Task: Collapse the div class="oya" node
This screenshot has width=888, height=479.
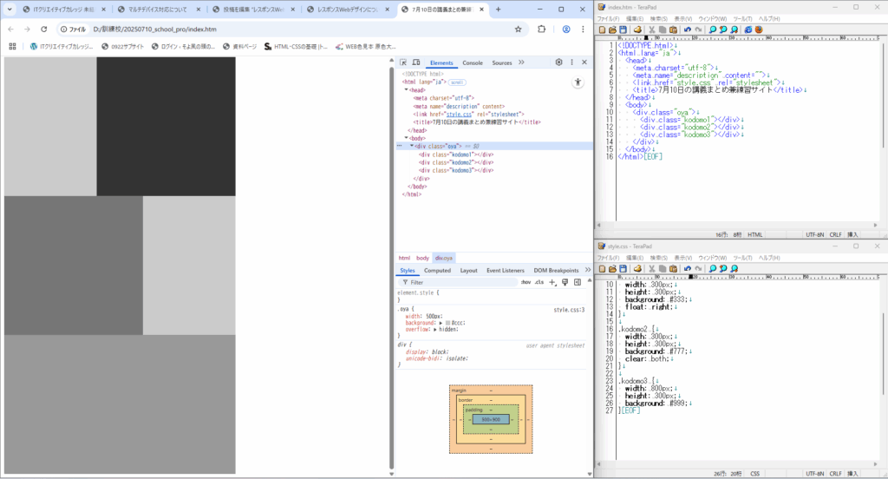Action: click(412, 146)
